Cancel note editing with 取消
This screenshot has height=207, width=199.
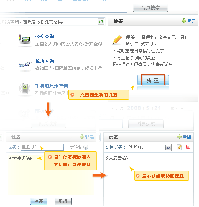click(x=63, y=201)
